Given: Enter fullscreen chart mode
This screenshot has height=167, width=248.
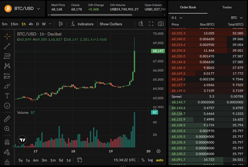Looking at the screenshot, I should tap(151, 24).
